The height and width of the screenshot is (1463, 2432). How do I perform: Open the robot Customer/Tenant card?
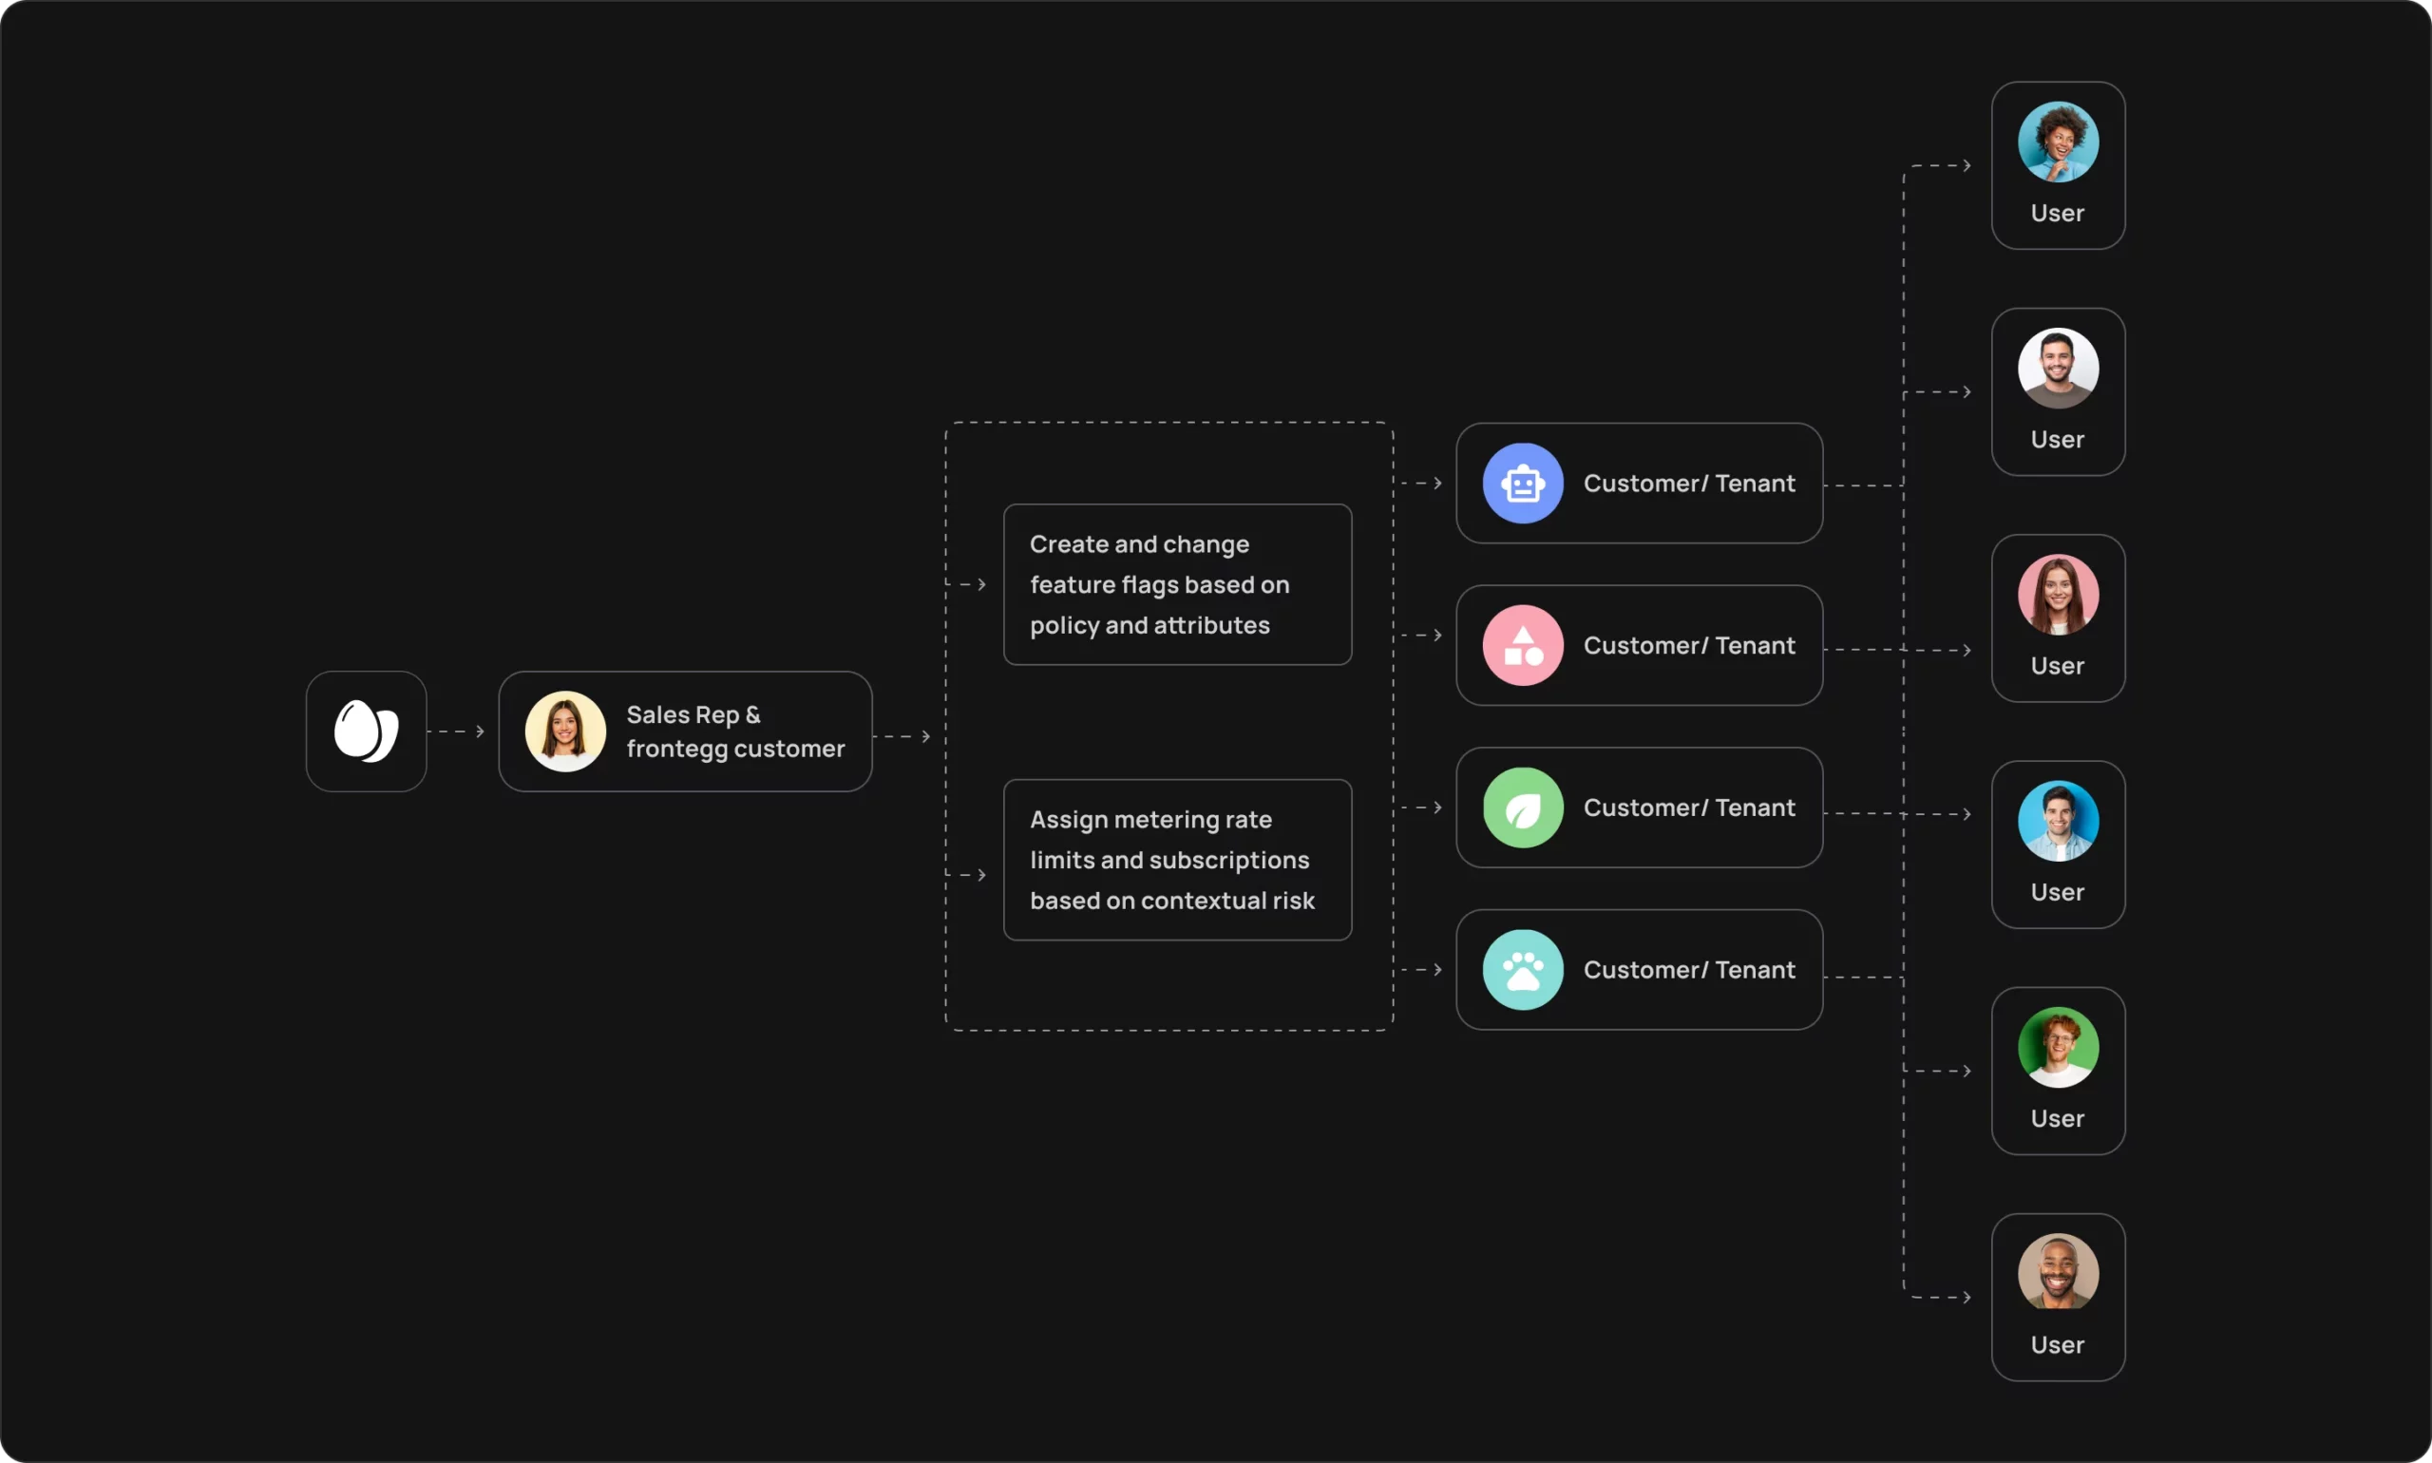point(1639,482)
